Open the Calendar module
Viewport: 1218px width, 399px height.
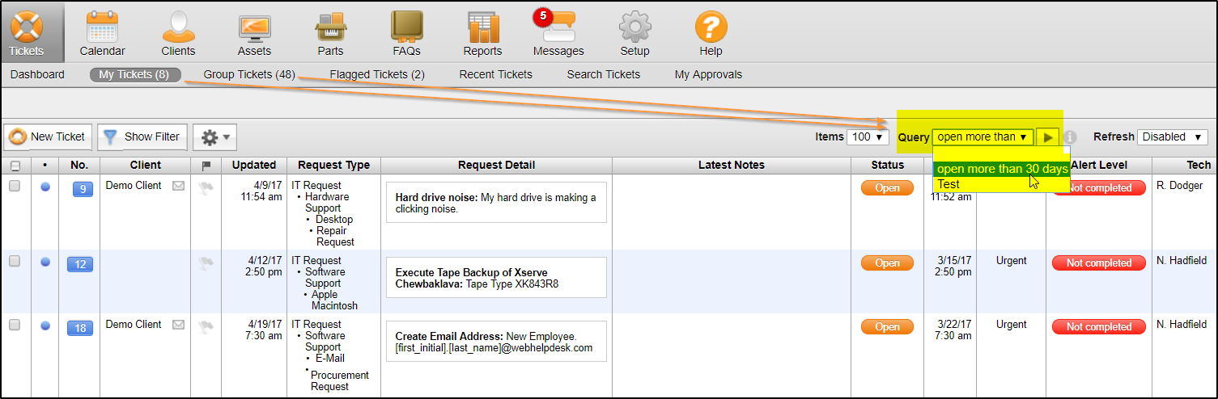(x=102, y=34)
